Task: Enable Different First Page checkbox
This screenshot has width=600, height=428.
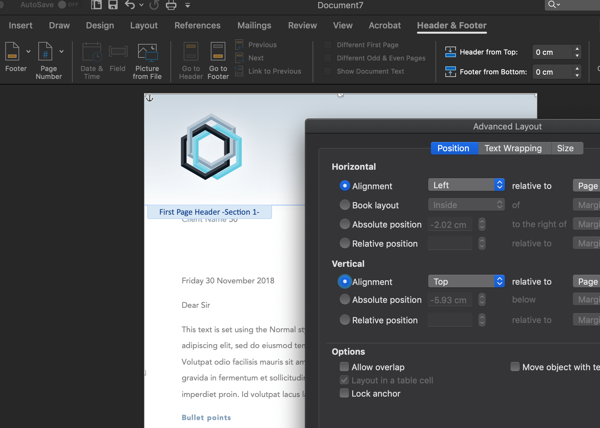Action: point(328,45)
